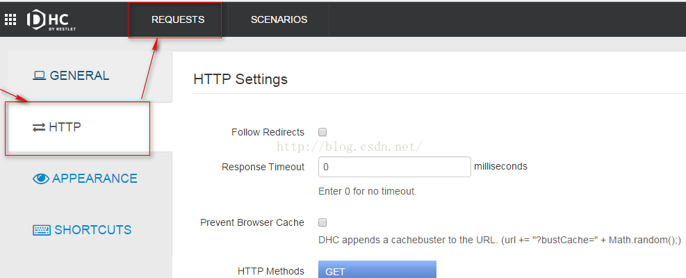Open the apps grid icon
The width and height of the screenshot is (686, 278).
click(10, 19)
